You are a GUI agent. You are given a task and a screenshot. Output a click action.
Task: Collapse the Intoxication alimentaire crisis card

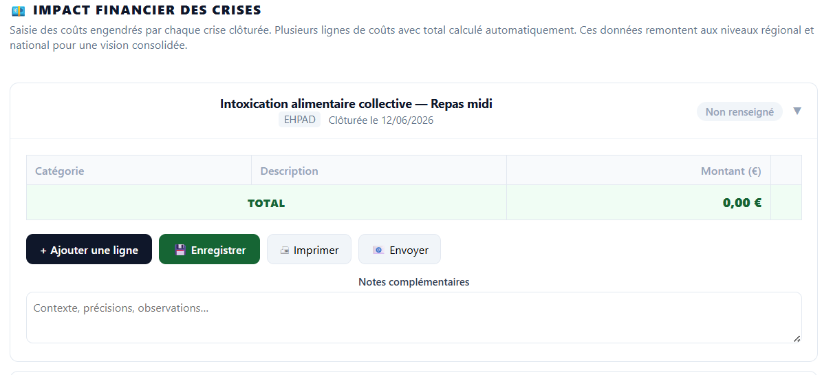[x=797, y=111]
